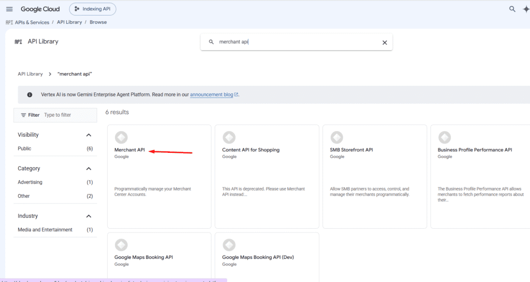Click the Google Cloud logo

(x=40, y=9)
